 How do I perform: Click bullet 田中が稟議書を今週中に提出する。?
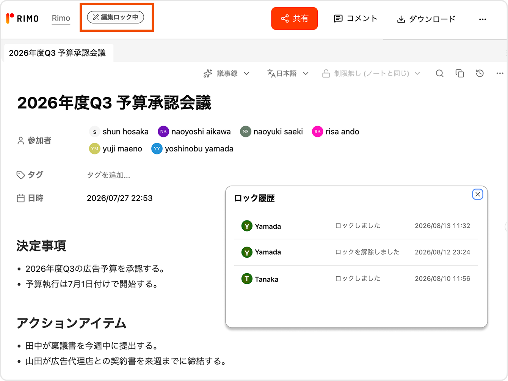click(93, 346)
